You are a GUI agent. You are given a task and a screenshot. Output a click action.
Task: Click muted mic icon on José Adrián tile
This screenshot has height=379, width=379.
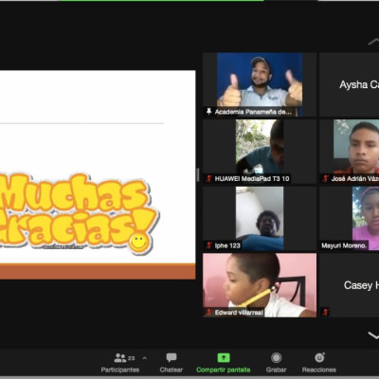[x=325, y=178]
